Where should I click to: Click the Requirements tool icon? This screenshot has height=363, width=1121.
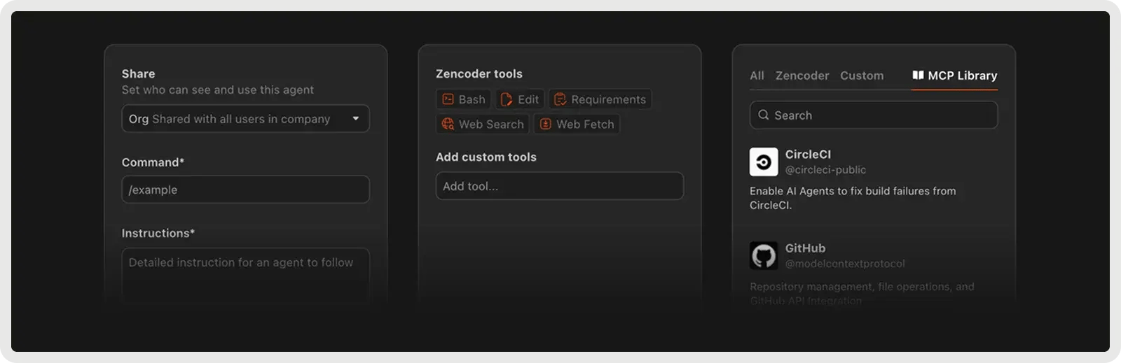[560, 99]
